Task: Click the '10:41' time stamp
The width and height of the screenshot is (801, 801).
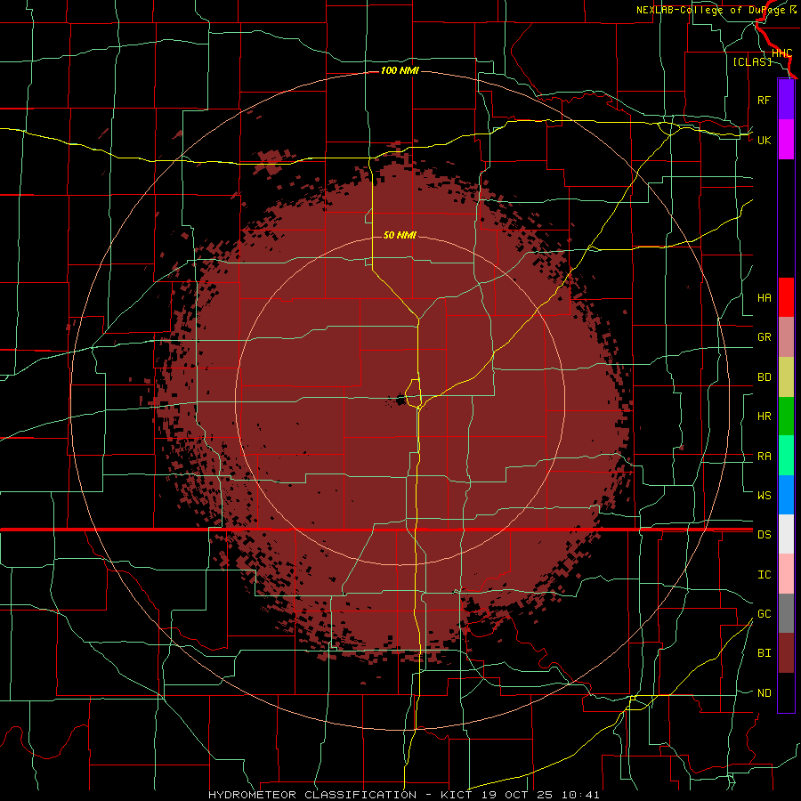Action: point(580,795)
